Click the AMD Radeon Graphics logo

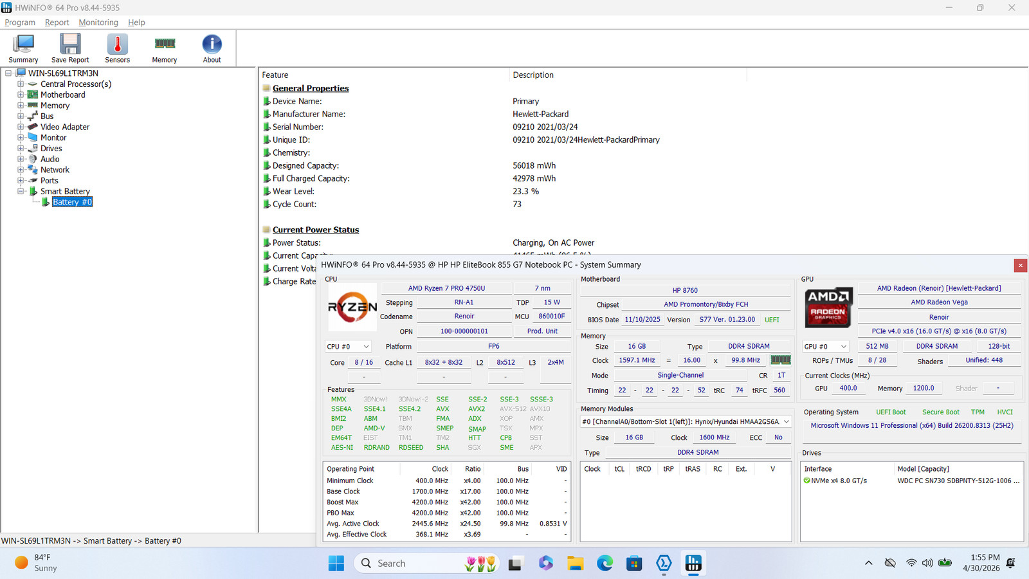(828, 307)
